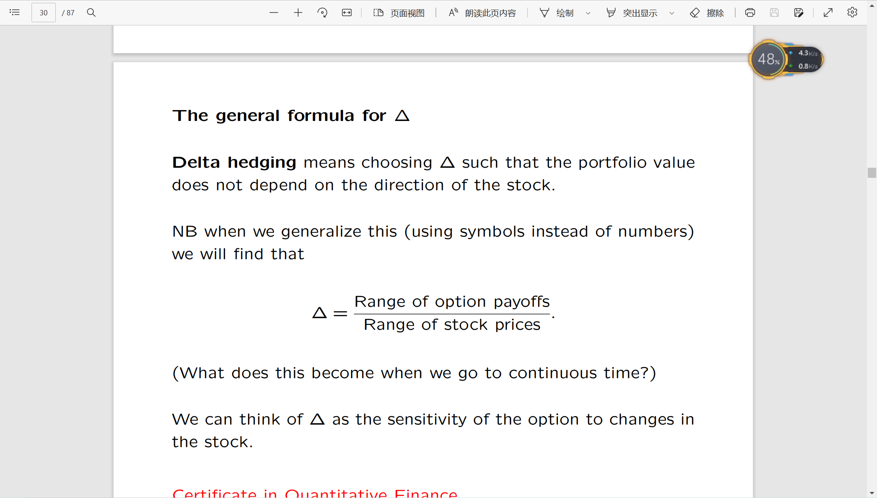Click the save as icon
This screenshot has width=877, height=498.
point(799,13)
